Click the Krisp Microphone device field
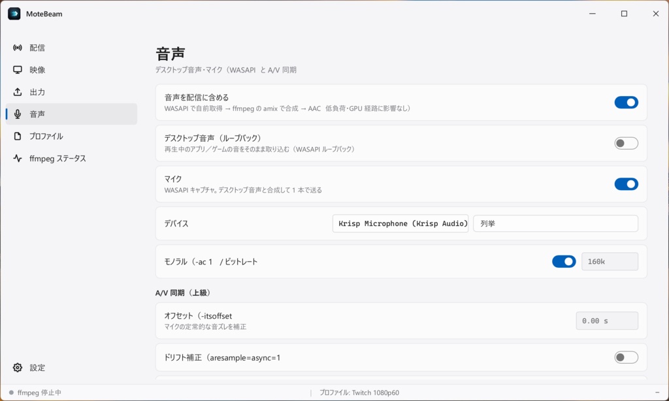 point(400,223)
